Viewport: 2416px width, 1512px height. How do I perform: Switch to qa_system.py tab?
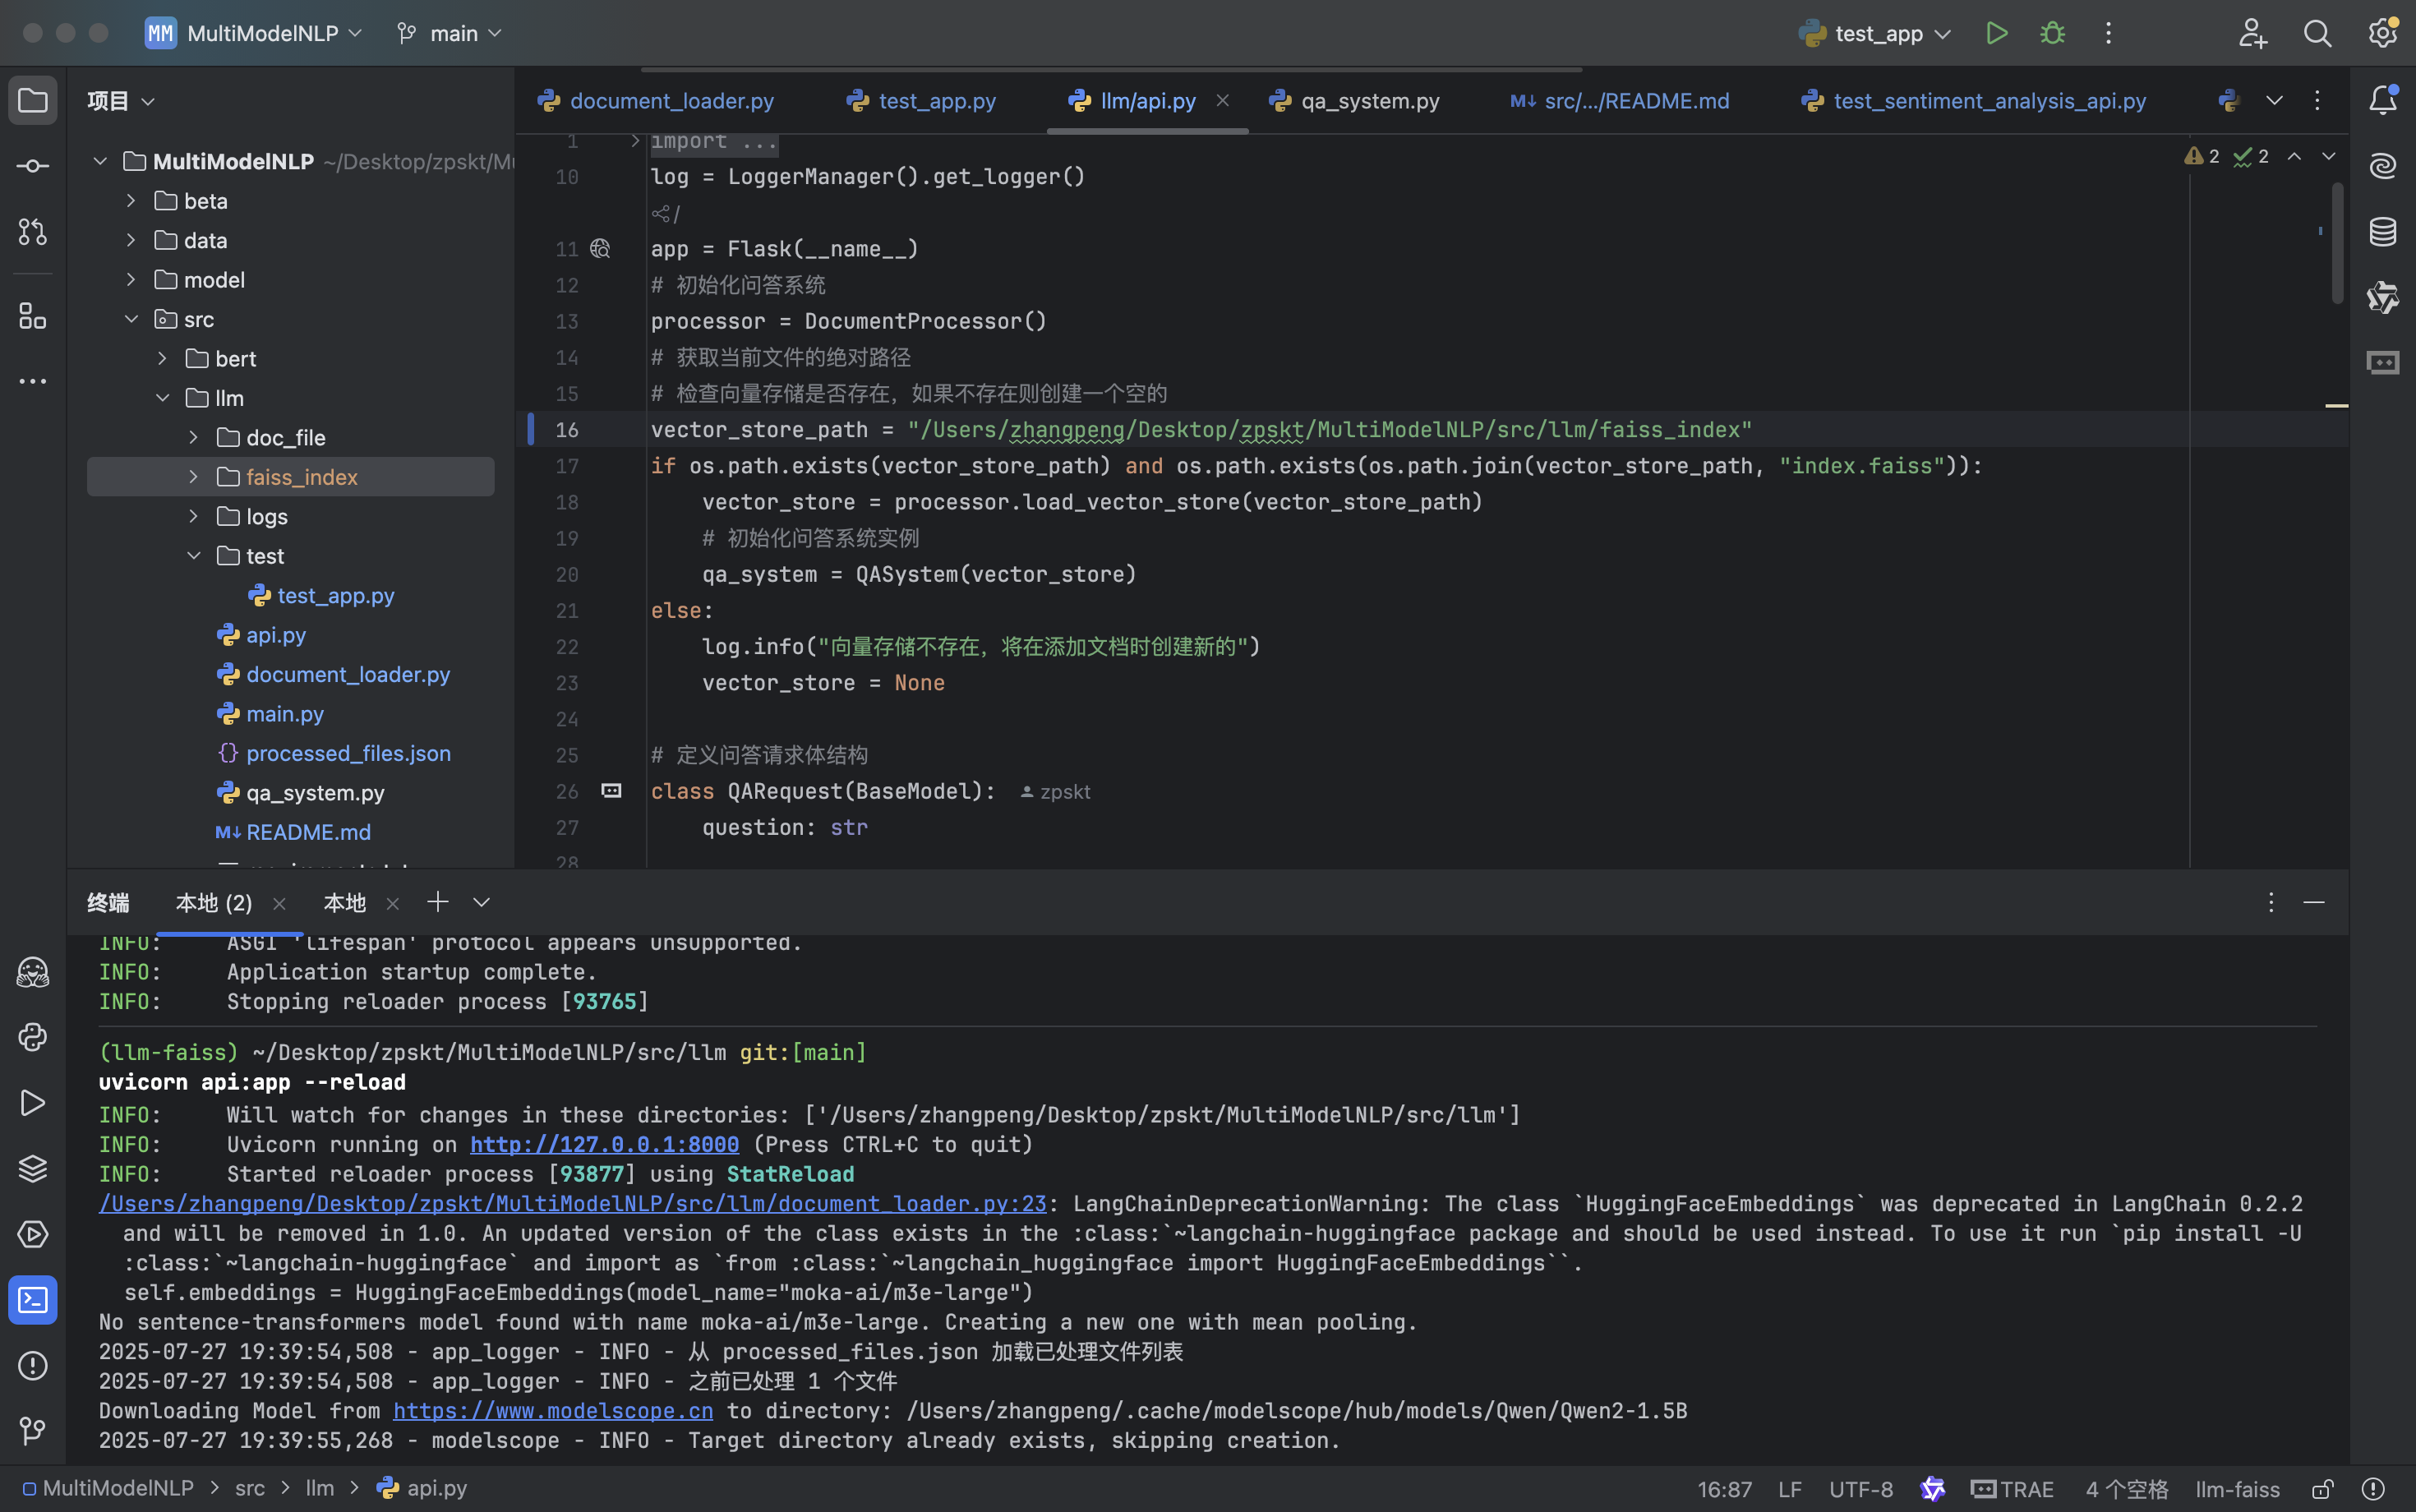(1355, 101)
